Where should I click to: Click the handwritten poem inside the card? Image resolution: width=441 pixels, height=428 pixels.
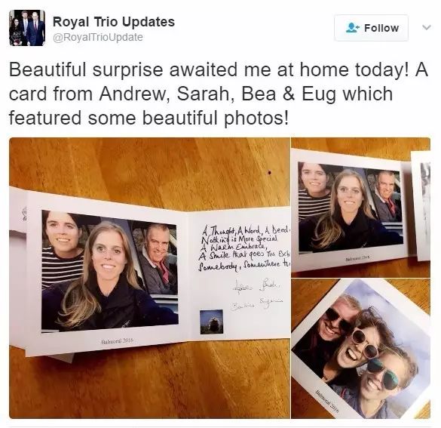[245, 248]
